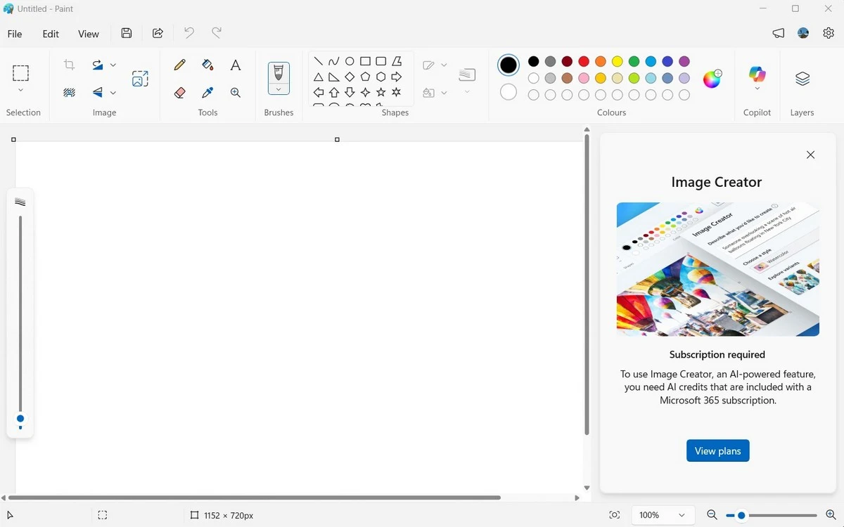The width and height of the screenshot is (844, 527).
Task: Click the user account avatar
Action: [803, 33]
